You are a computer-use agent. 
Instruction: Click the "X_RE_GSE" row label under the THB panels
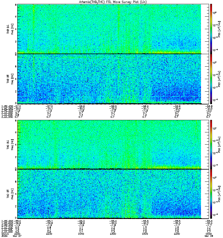7,106
